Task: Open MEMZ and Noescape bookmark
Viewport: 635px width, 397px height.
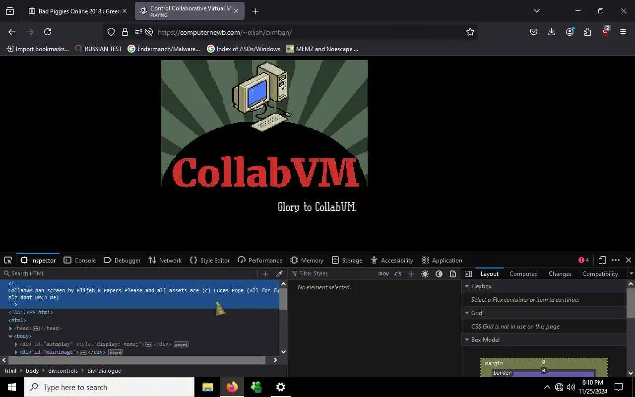Action: (322, 49)
